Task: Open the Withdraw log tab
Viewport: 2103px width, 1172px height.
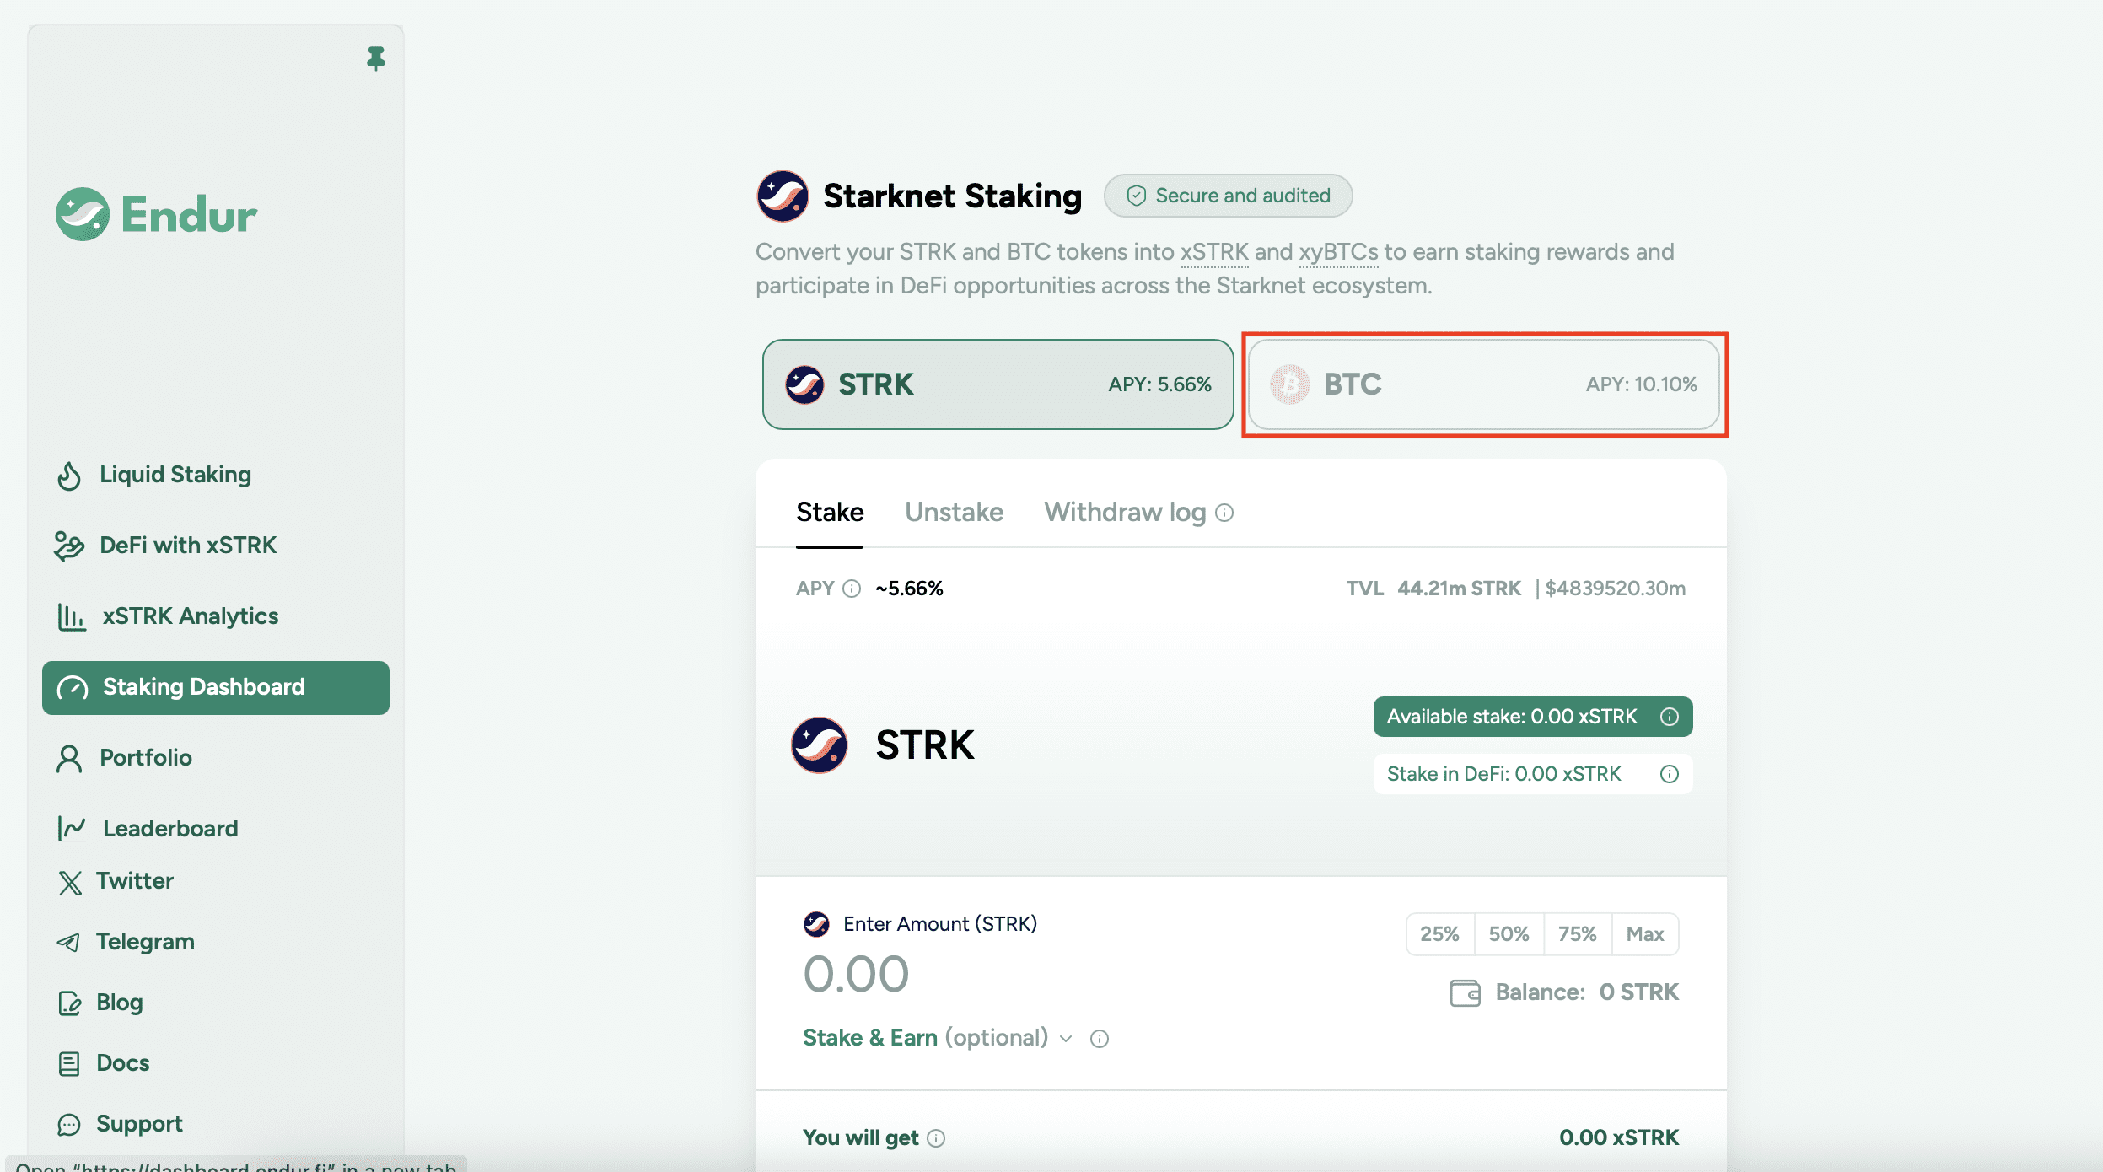Action: tap(1127, 512)
